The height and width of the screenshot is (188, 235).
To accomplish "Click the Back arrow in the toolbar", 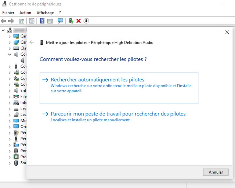I will [4, 21].
